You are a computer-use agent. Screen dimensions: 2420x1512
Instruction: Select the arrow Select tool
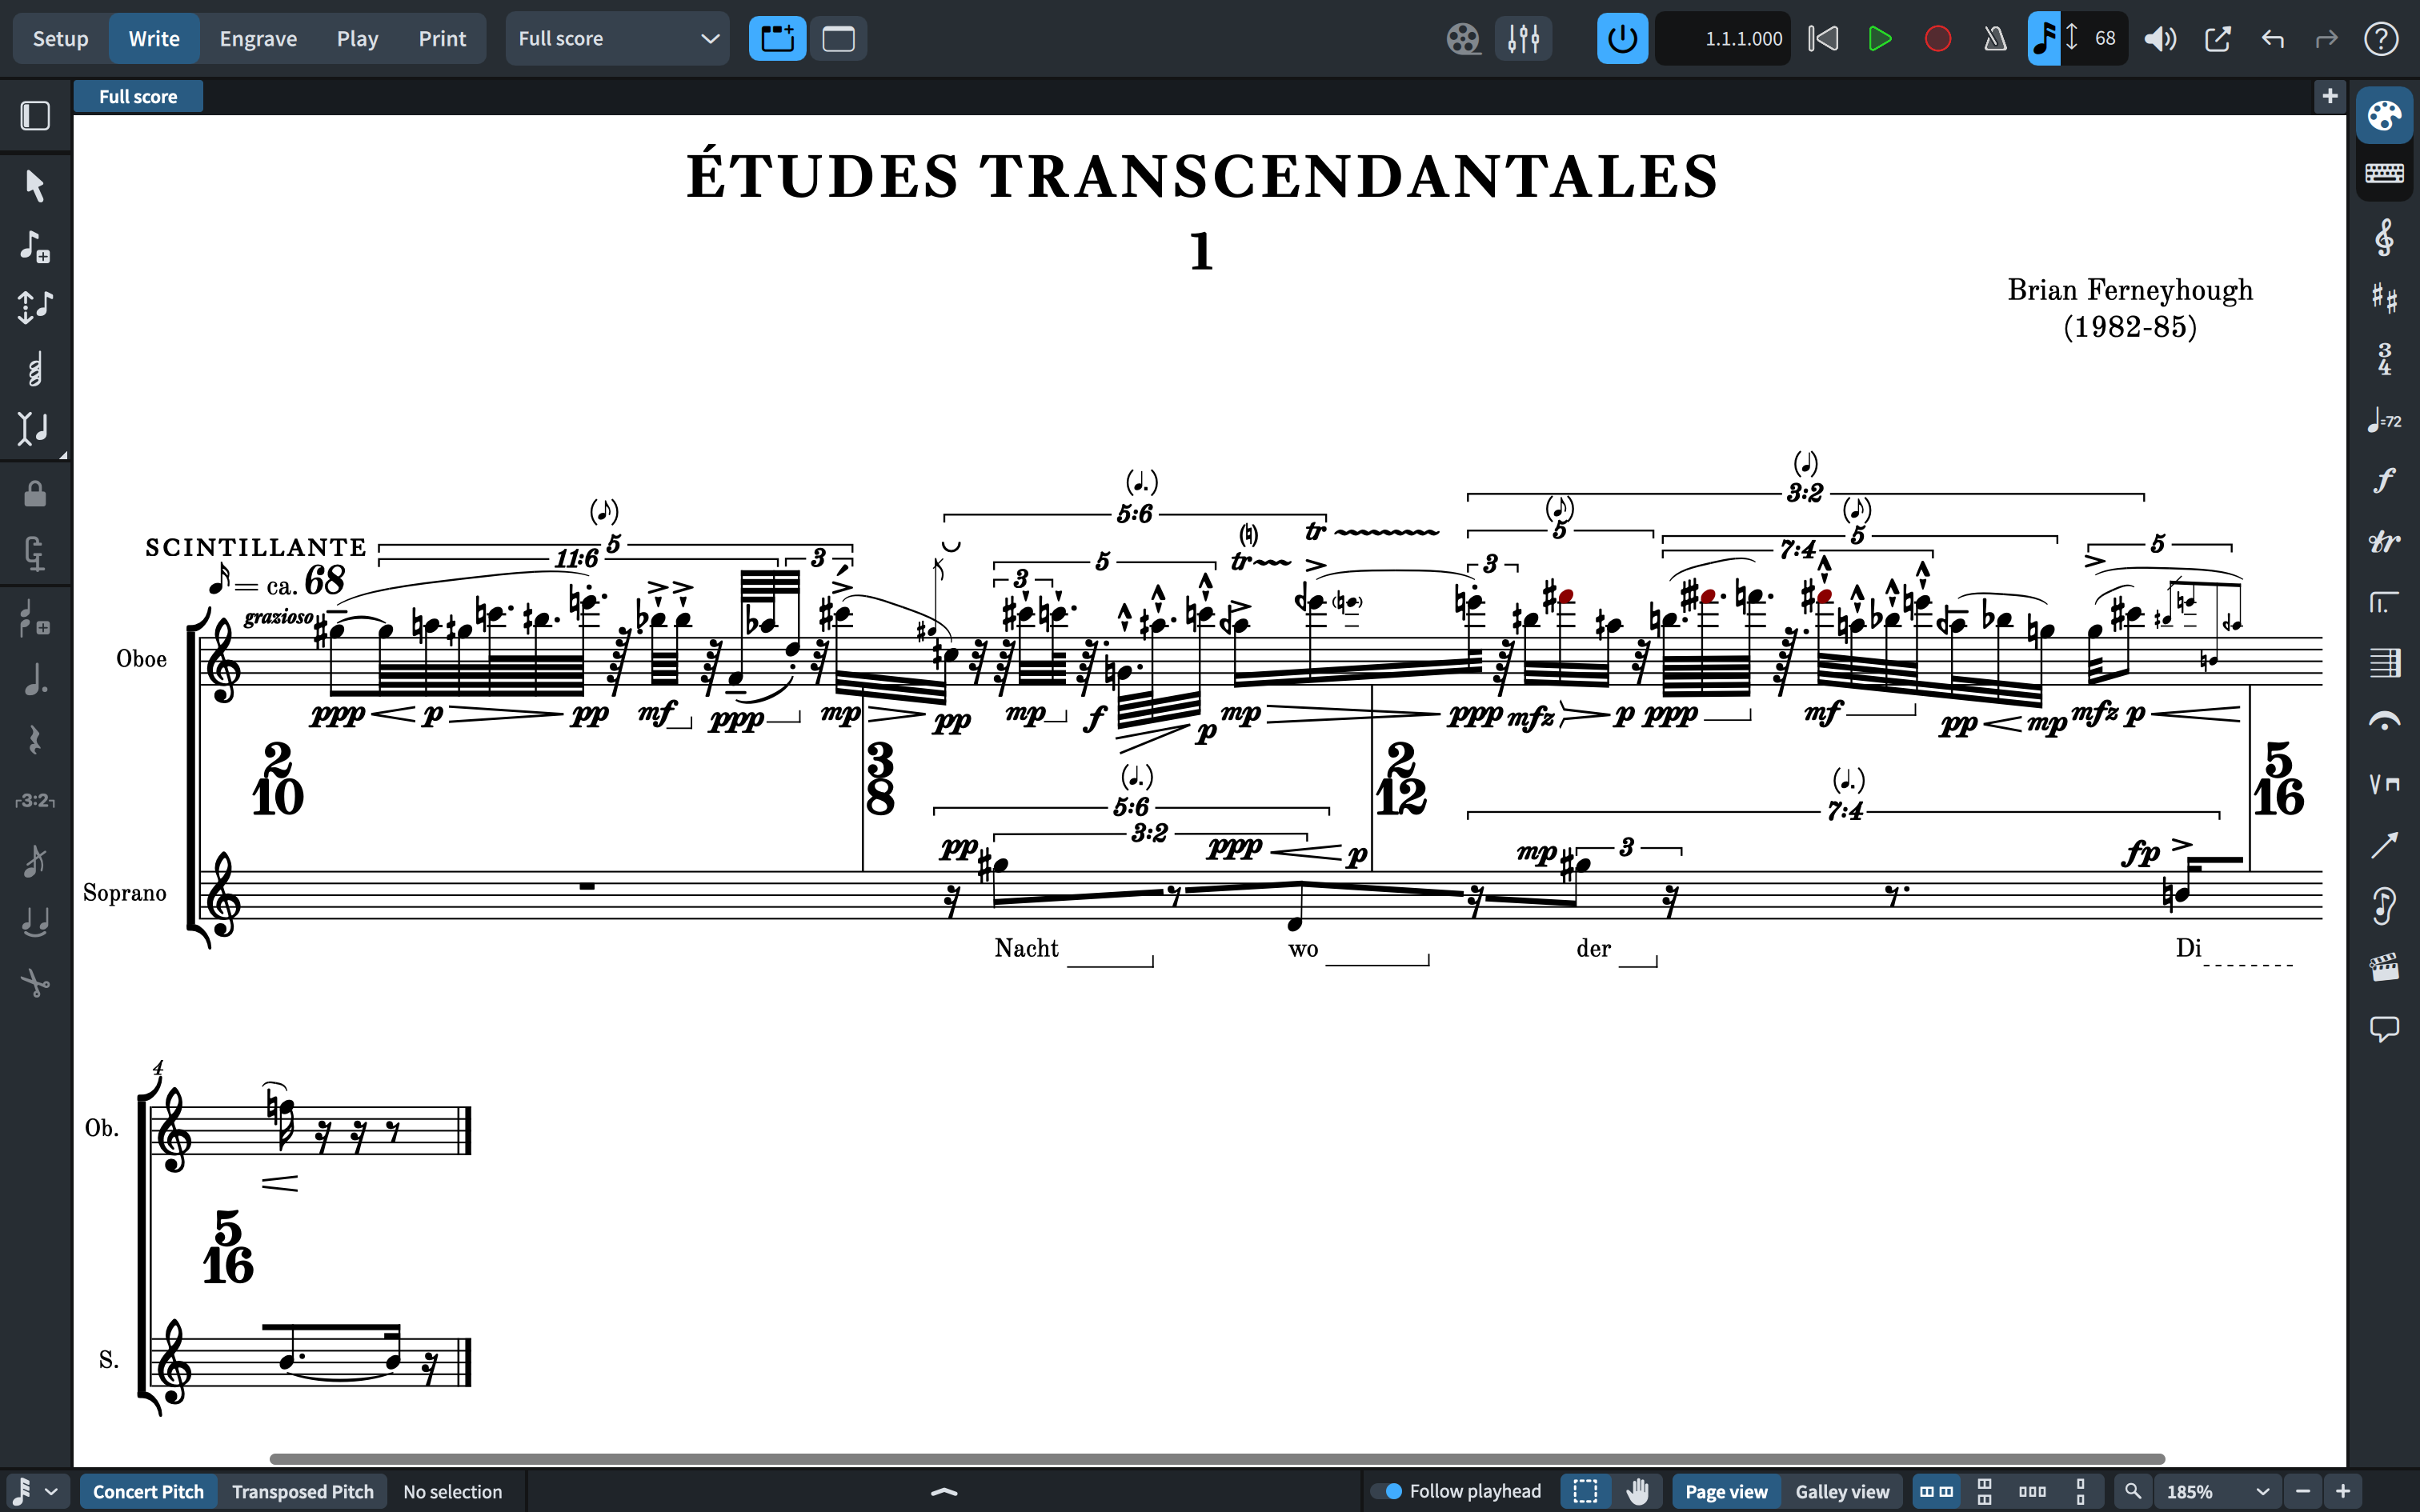[35, 186]
